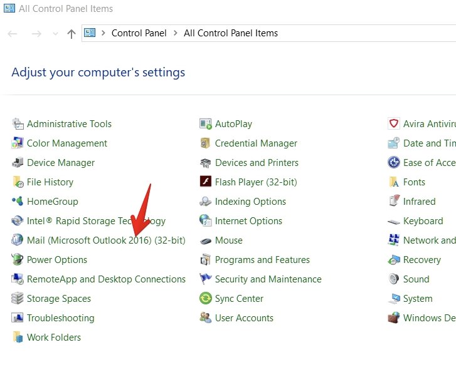Open the recent locations dropdown arrow
The width and height of the screenshot is (456, 387).
click(x=55, y=34)
